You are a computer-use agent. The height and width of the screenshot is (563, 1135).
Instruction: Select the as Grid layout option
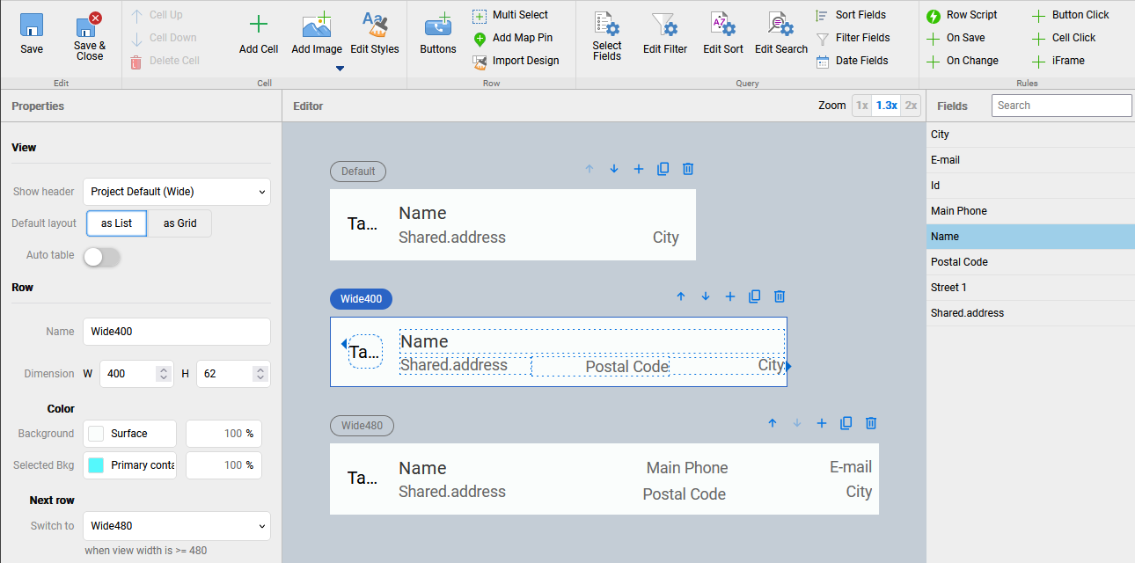[x=179, y=223]
